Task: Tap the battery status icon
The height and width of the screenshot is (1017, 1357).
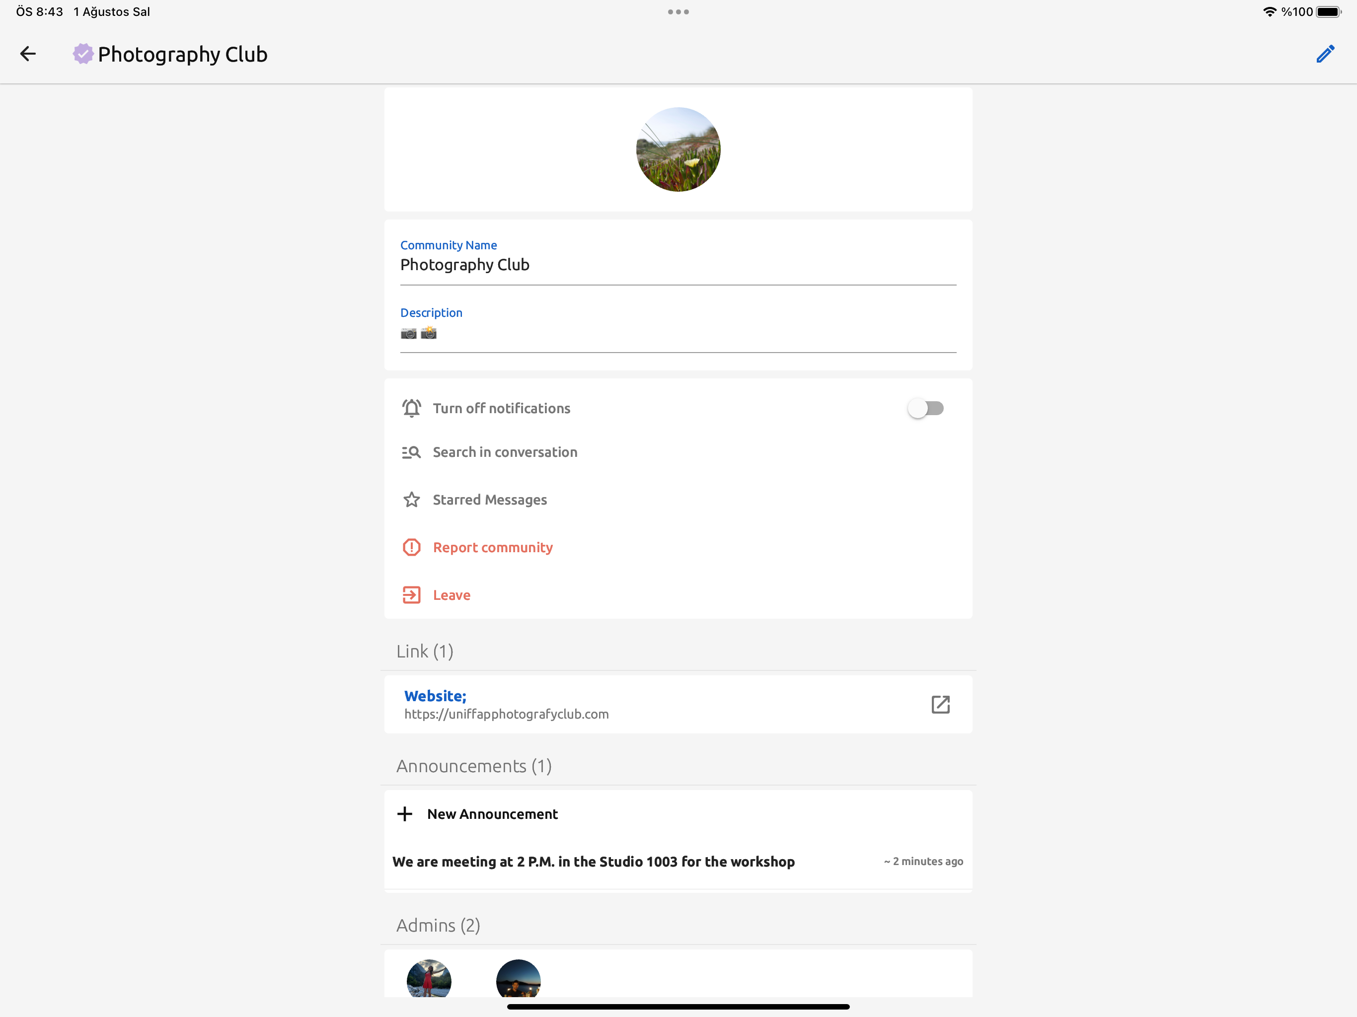Action: pos(1329,11)
